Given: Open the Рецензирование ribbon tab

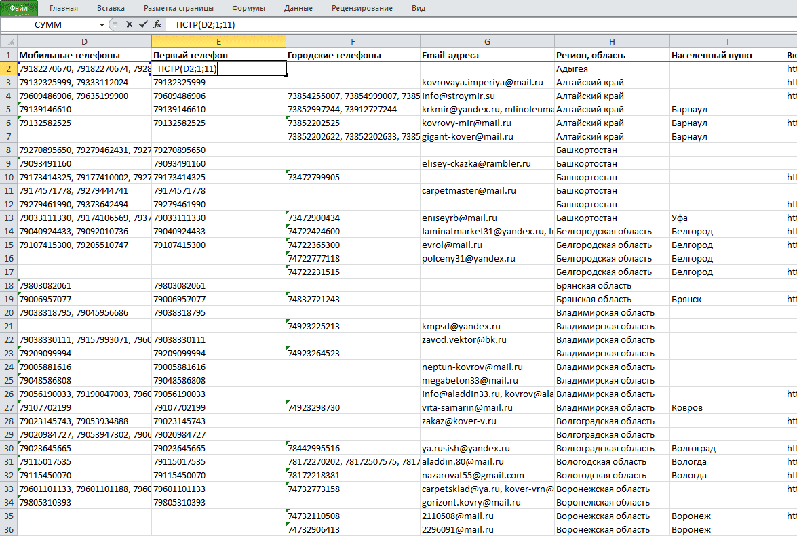Looking at the screenshot, I should coord(362,8).
